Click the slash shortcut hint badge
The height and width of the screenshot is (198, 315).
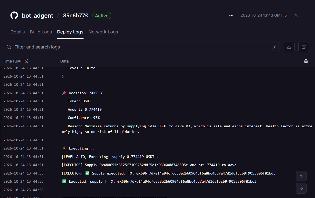tap(275, 47)
